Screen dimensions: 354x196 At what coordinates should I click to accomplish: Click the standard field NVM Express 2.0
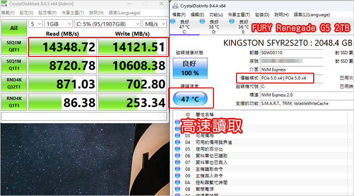(x=307, y=95)
